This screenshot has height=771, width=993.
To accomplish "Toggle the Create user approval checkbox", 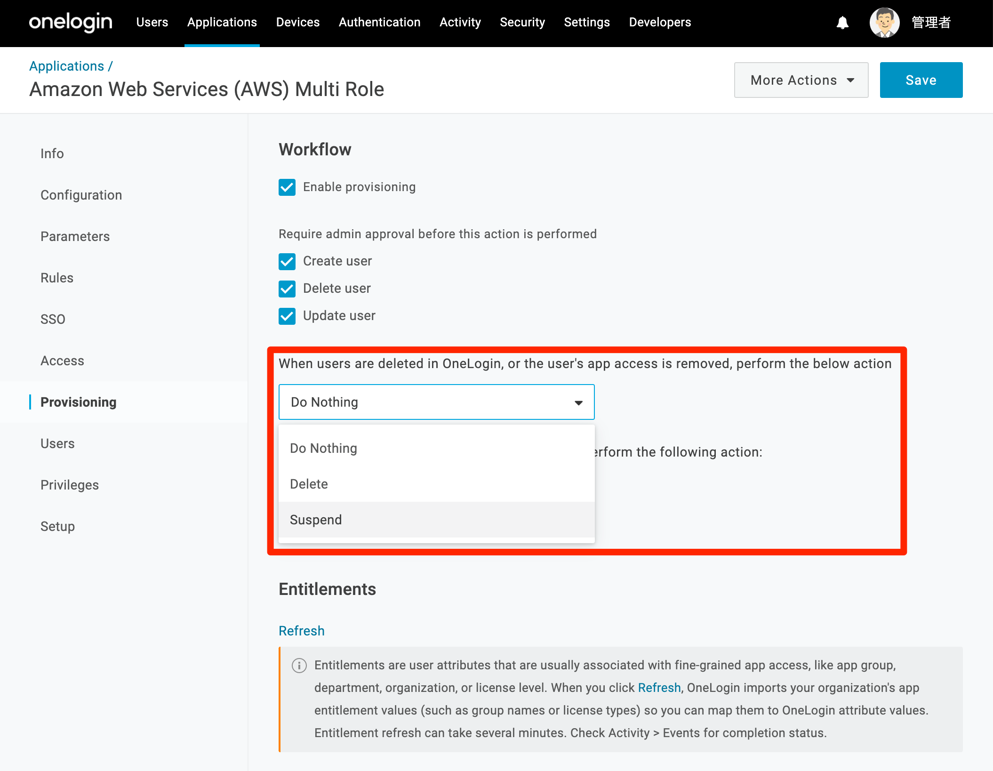I will (x=287, y=261).
